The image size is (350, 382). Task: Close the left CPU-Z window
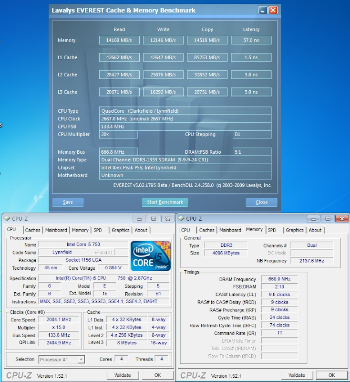(168, 219)
